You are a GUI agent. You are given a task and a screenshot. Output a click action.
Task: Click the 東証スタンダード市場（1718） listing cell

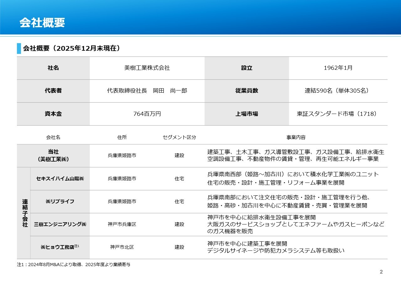click(337, 114)
